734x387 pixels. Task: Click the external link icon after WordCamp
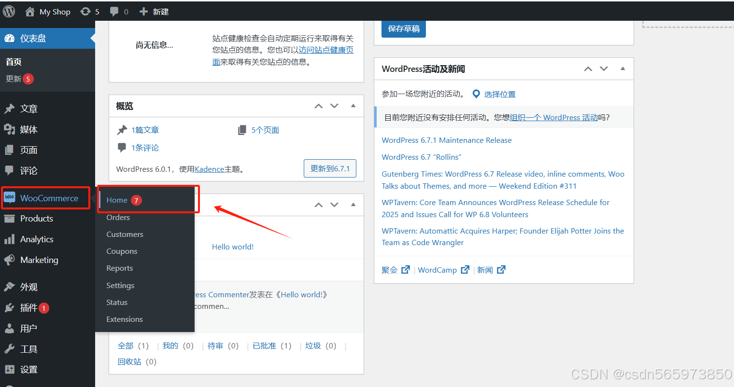[465, 270]
